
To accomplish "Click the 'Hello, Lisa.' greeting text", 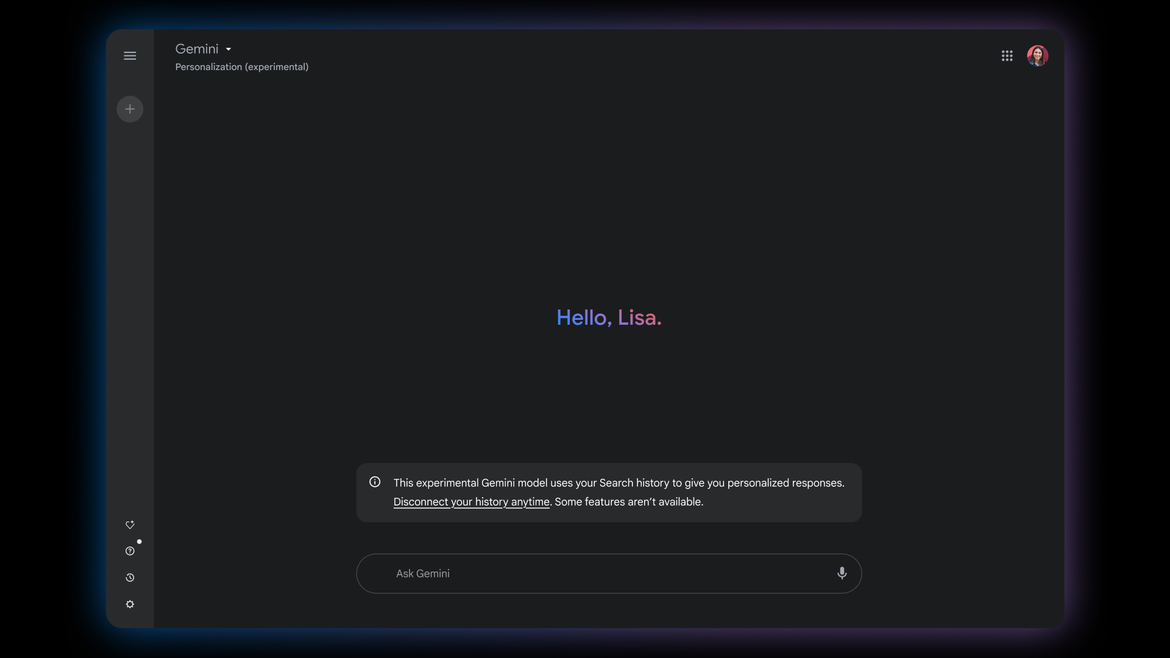I will [x=609, y=317].
